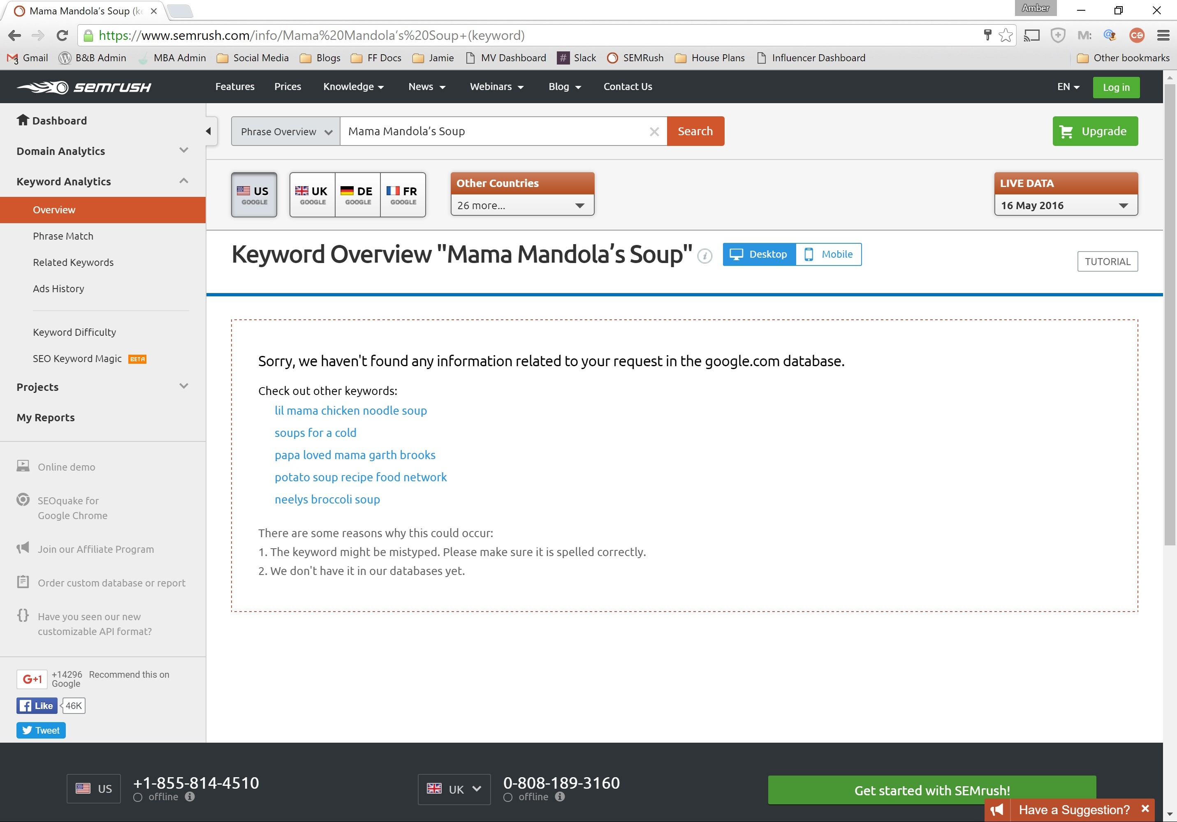Open the TUTORIAL button
This screenshot has width=1177, height=822.
tap(1107, 261)
